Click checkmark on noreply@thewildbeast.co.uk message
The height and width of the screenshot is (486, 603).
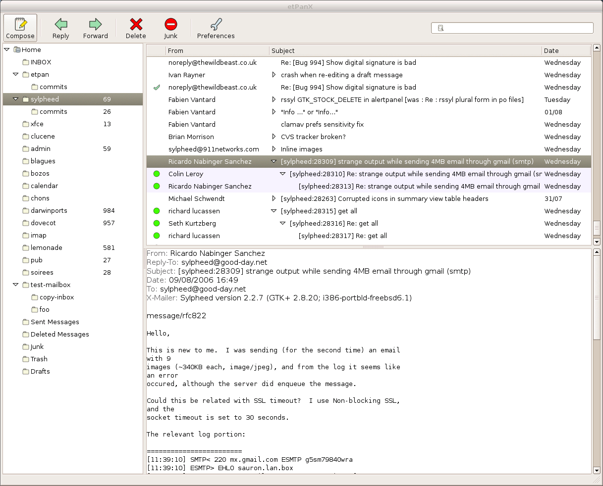pyautogui.click(x=157, y=87)
